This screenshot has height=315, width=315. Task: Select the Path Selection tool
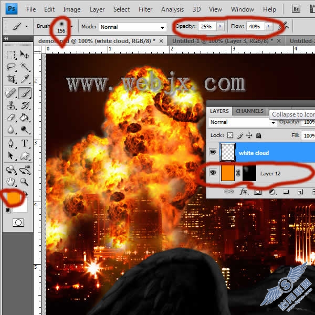(11, 156)
